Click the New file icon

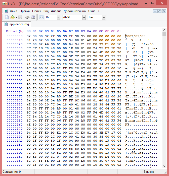coord(7,17)
